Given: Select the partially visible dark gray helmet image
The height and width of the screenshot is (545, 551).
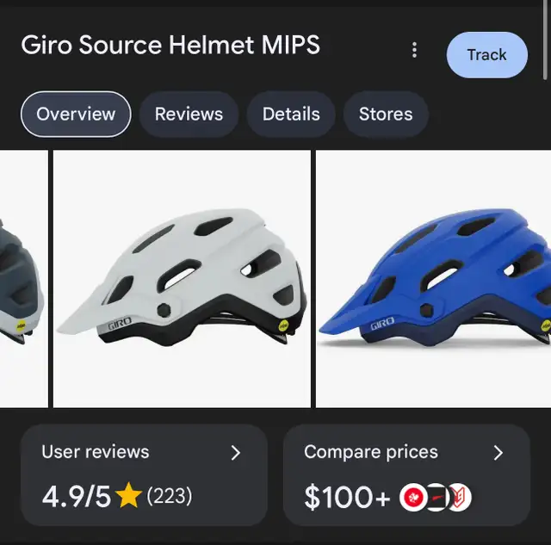Looking at the screenshot, I should pyautogui.click(x=23, y=279).
